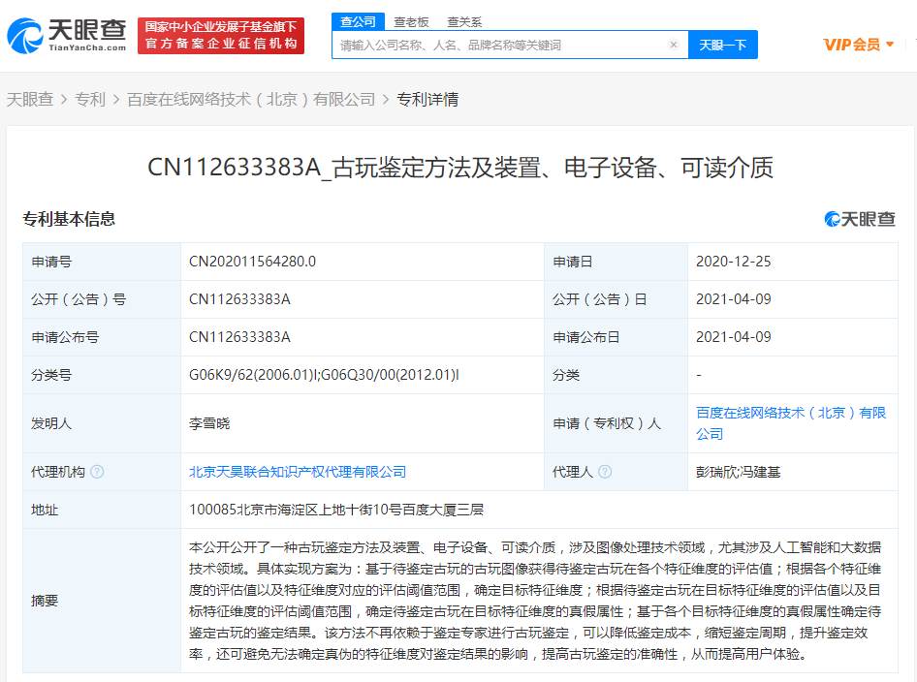
Task: Open the 专利 breadcrumb link
Action: tap(90, 99)
